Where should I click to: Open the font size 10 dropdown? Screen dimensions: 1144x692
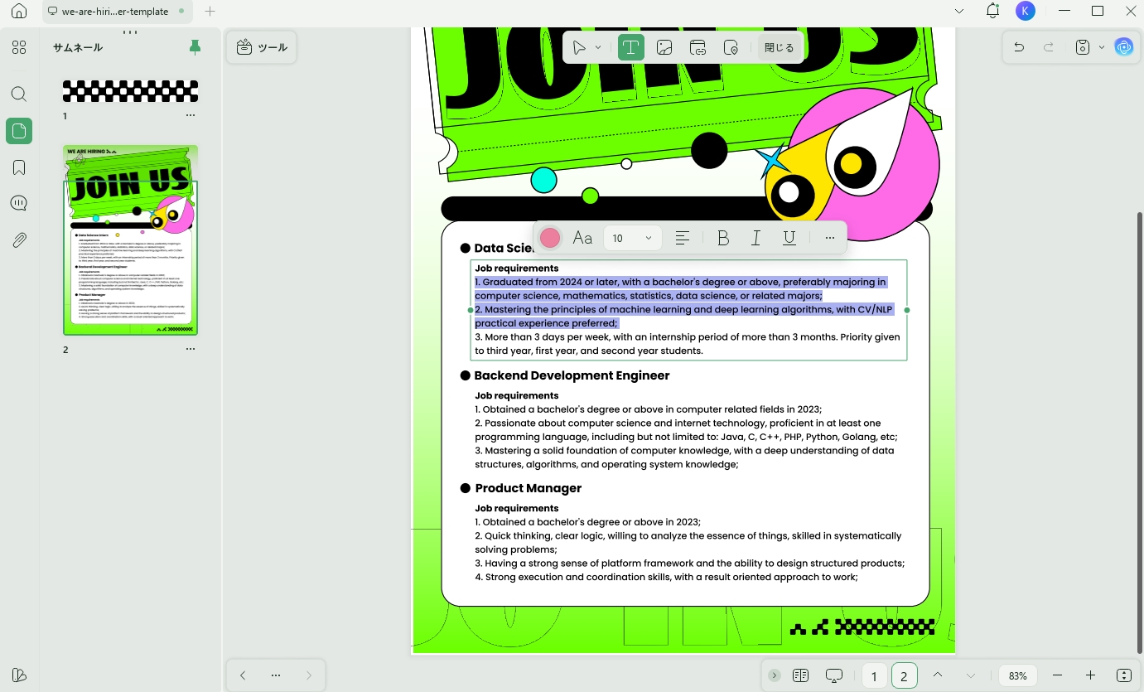[x=632, y=238]
